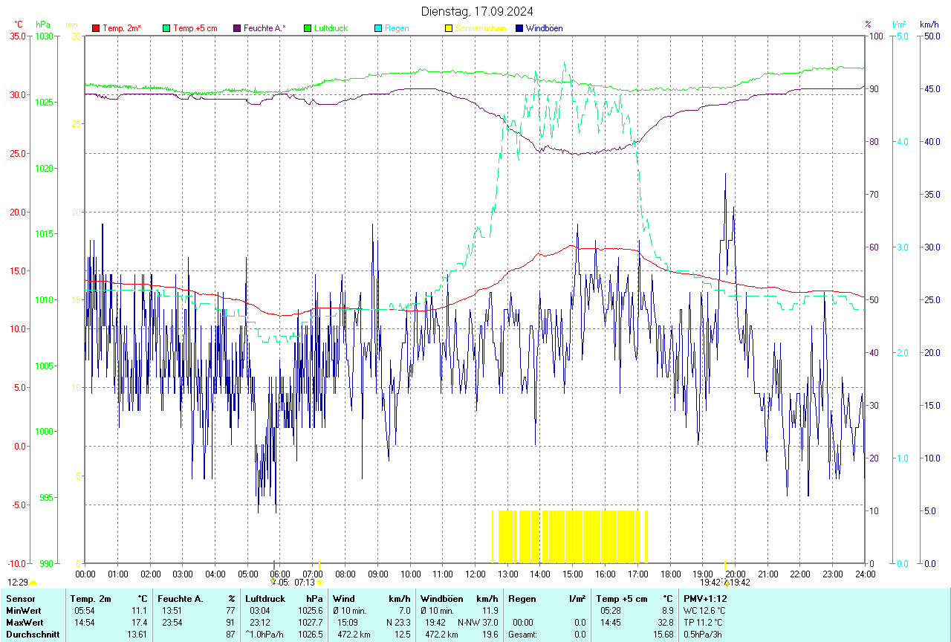Click the chart title Dienstag, 17.09.2024
Viewport: 951px width, 642px height.
[x=476, y=11]
